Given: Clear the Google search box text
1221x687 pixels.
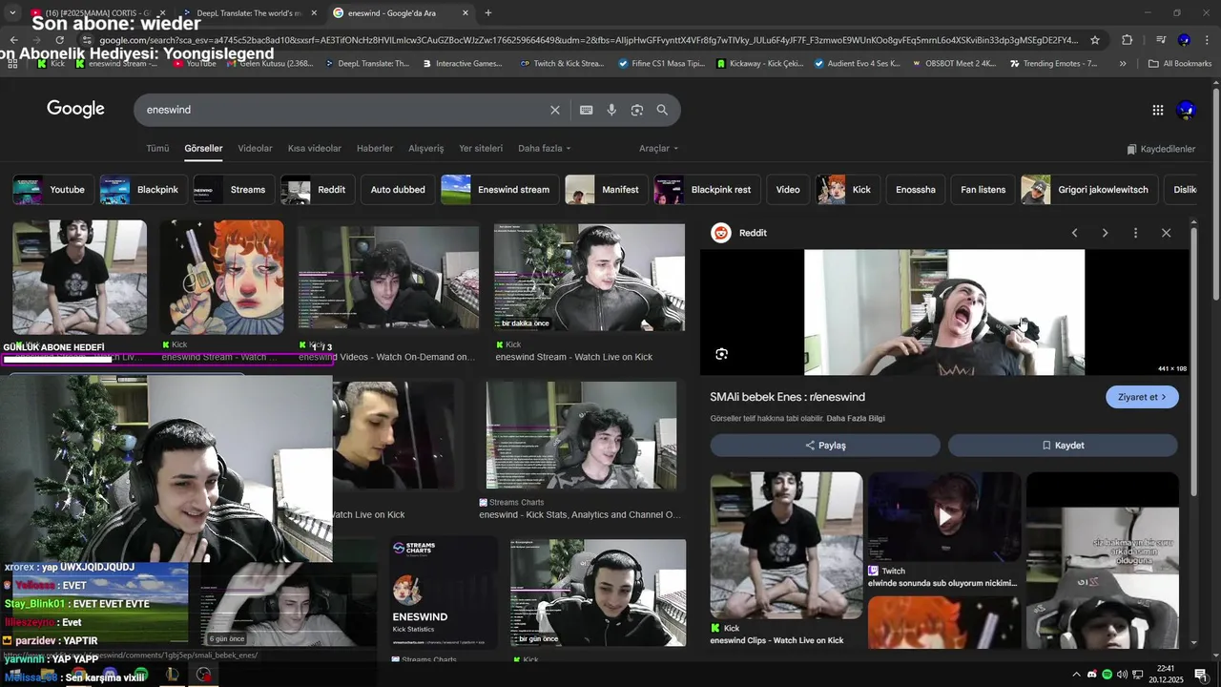Looking at the screenshot, I should tap(554, 110).
